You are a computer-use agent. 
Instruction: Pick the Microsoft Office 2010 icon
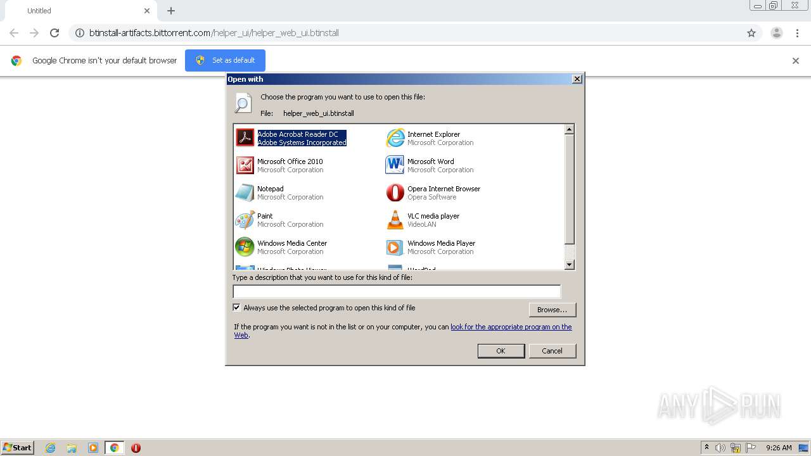245,165
